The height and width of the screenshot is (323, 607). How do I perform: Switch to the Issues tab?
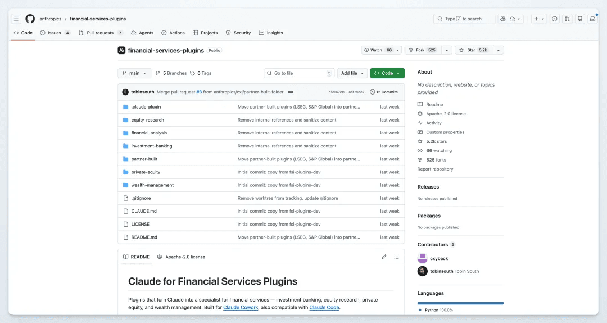point(55,33)
